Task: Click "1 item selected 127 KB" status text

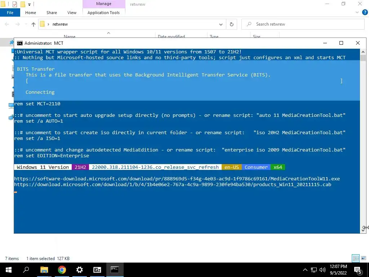Action: click(48, 258)
